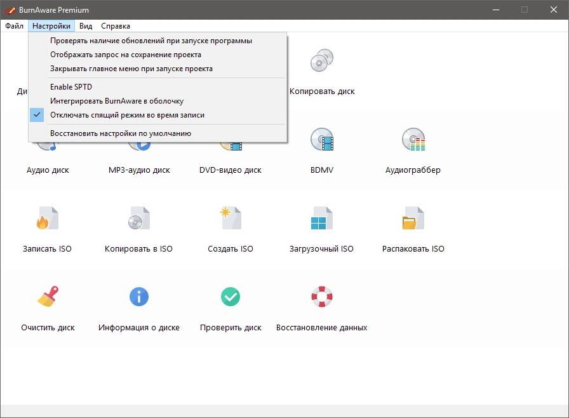Open the Вид menu
Image resolution: width=569 pixels, height=418 pixels.
pyautogui.click(x=86, y=26)
